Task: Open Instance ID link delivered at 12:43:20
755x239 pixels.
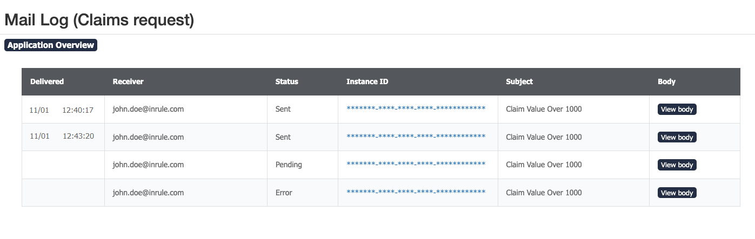Action: pyautogui.click(x=416, y=137)
